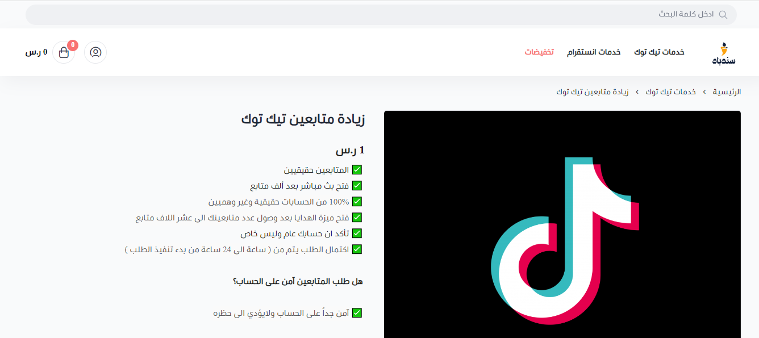Open the user account icon
Viewport: 759px width, 338px height.
95,52
